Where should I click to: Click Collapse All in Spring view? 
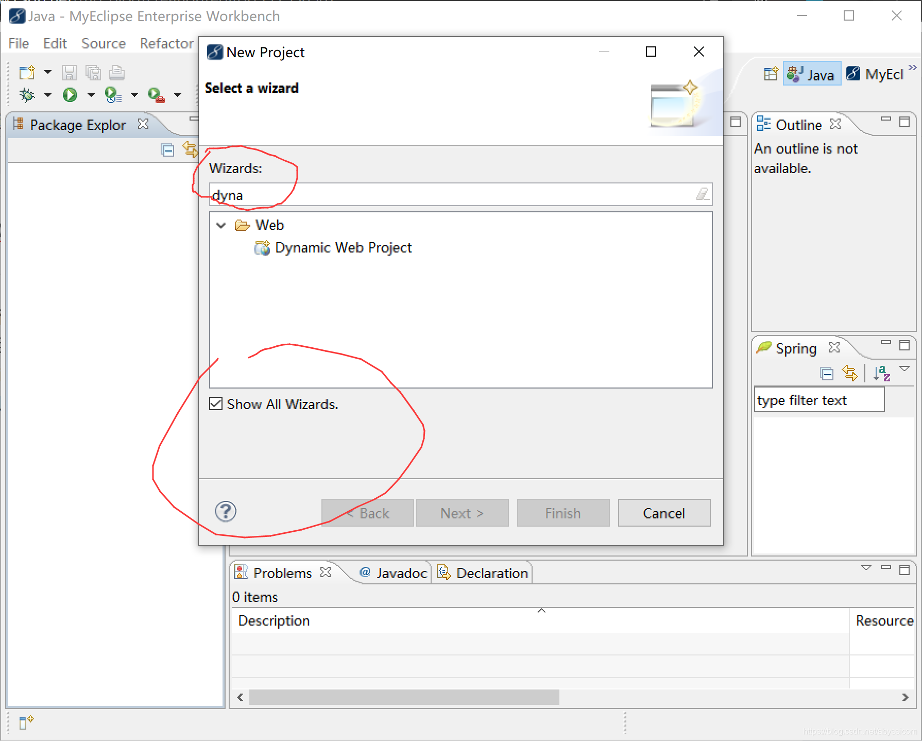[827, 374]
